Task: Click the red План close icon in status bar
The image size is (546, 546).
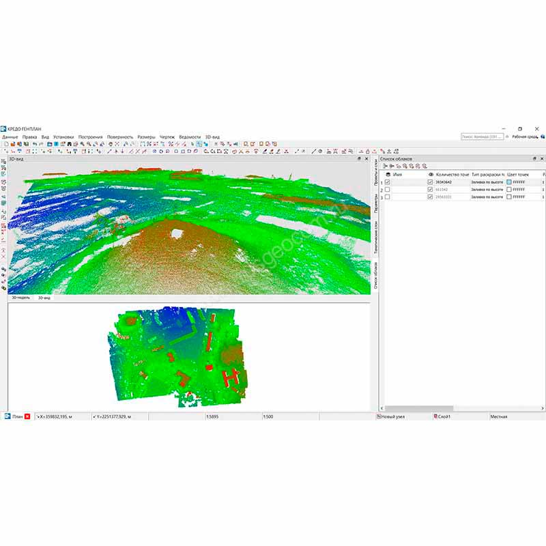Action: (x=27, y=416)
